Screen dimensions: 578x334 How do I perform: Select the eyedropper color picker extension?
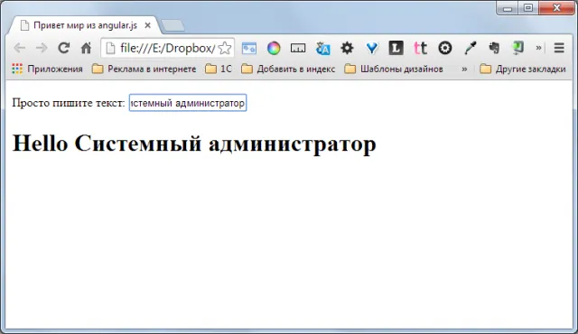click(x=471, y=48)
